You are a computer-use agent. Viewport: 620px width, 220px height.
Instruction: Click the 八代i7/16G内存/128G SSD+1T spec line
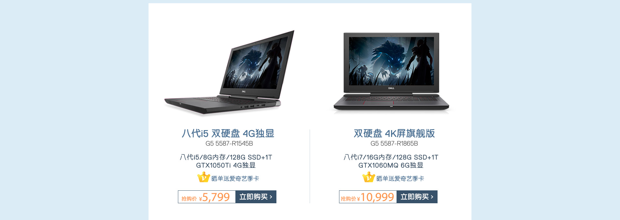coord(391,157)
